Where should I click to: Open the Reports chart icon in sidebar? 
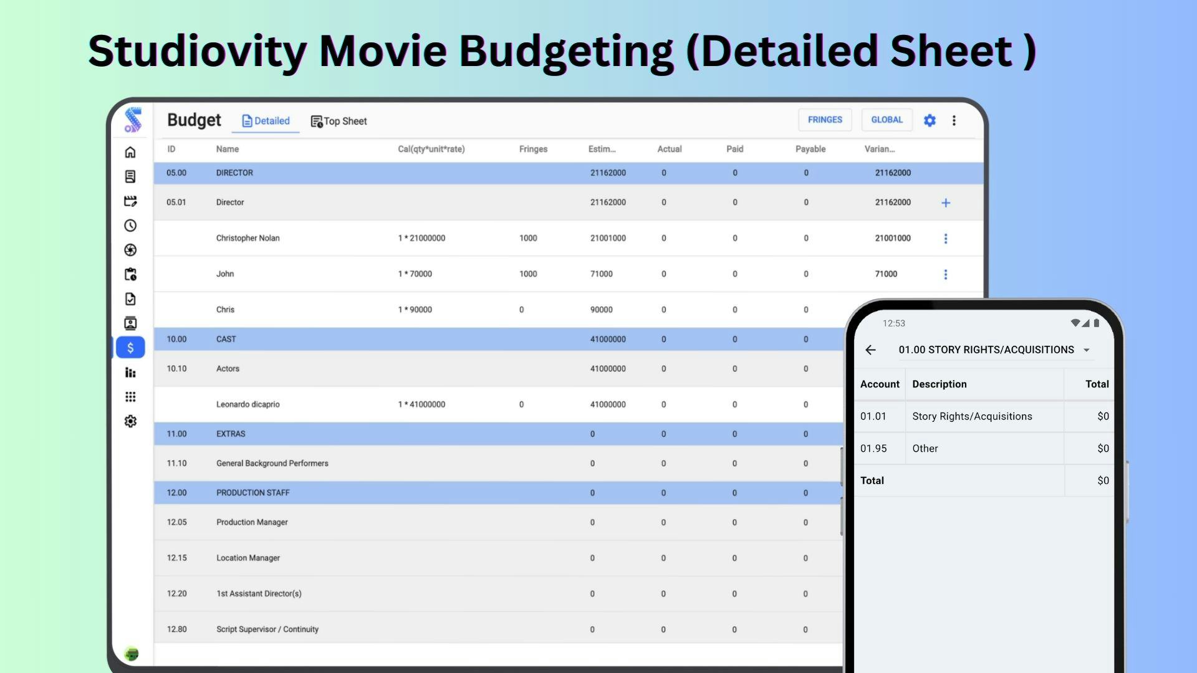(130, 372)
